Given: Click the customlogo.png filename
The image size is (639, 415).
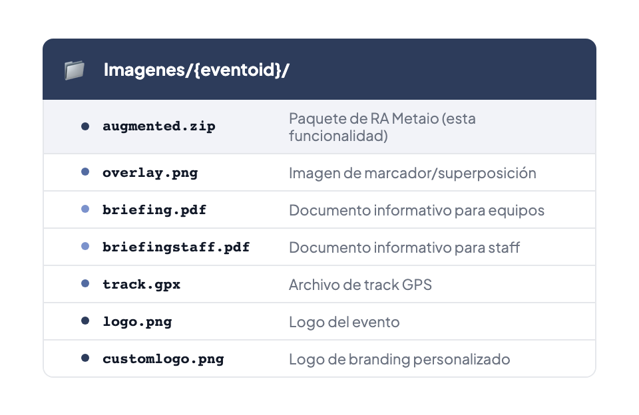Looking at the screenshot, I should 162,358.
